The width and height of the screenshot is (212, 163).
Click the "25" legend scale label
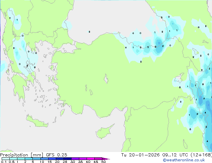click(x=65, y=162)
